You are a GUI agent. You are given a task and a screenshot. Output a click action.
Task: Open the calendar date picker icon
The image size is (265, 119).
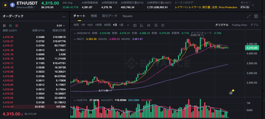click(135, 25)
